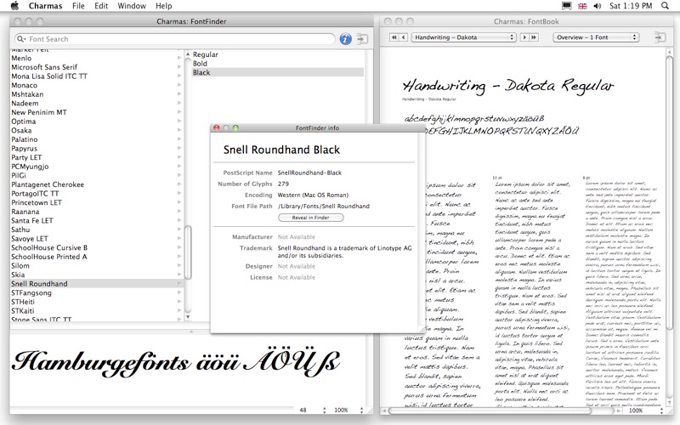Expand the Optima row arrow
This screenshot has width=680, height=425.
coord(179,121)
